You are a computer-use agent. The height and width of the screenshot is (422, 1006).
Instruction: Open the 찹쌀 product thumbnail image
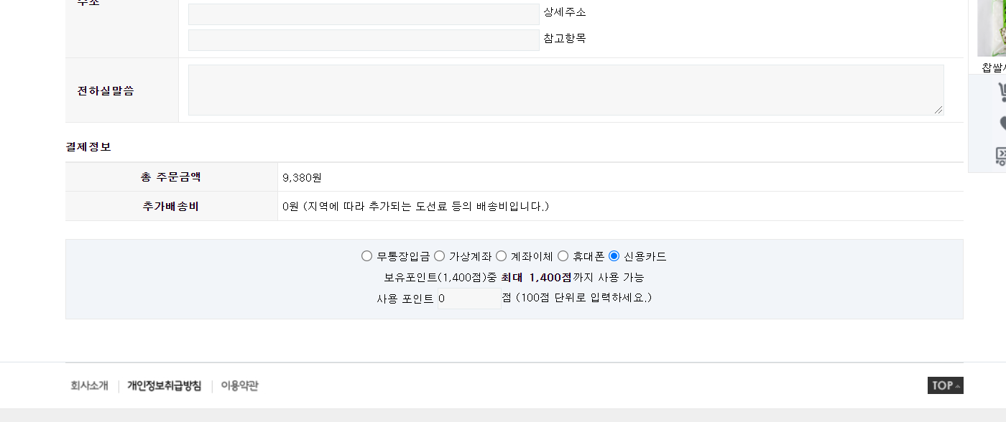click(992, 28)
